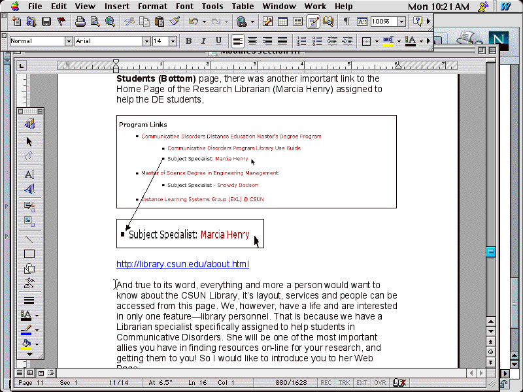Open the File menu

(35, 7)
